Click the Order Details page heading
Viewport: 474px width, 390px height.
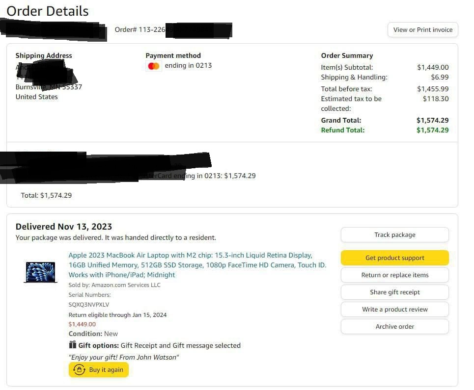48,11
